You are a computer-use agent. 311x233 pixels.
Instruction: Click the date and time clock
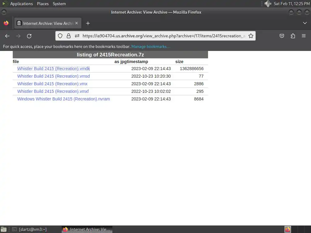[x=292, y=4]
